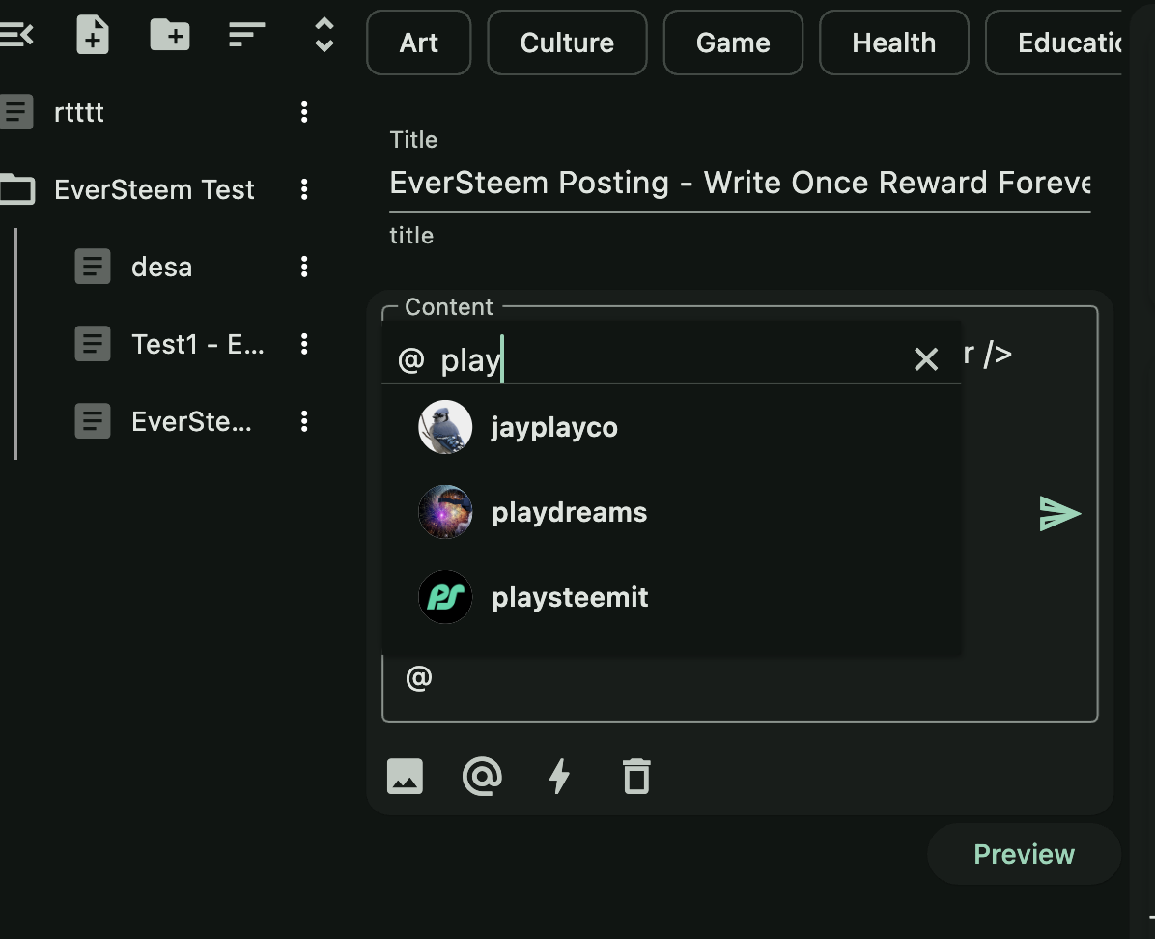Screen dimensions: 1155x939
Task: Insert image using the picture icon
Action: [x=406, y=776]
